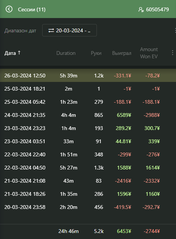Screen dimensions: 176x239
Task: Sort sessions by Amount Won EV column
Action: coord(149,53)
